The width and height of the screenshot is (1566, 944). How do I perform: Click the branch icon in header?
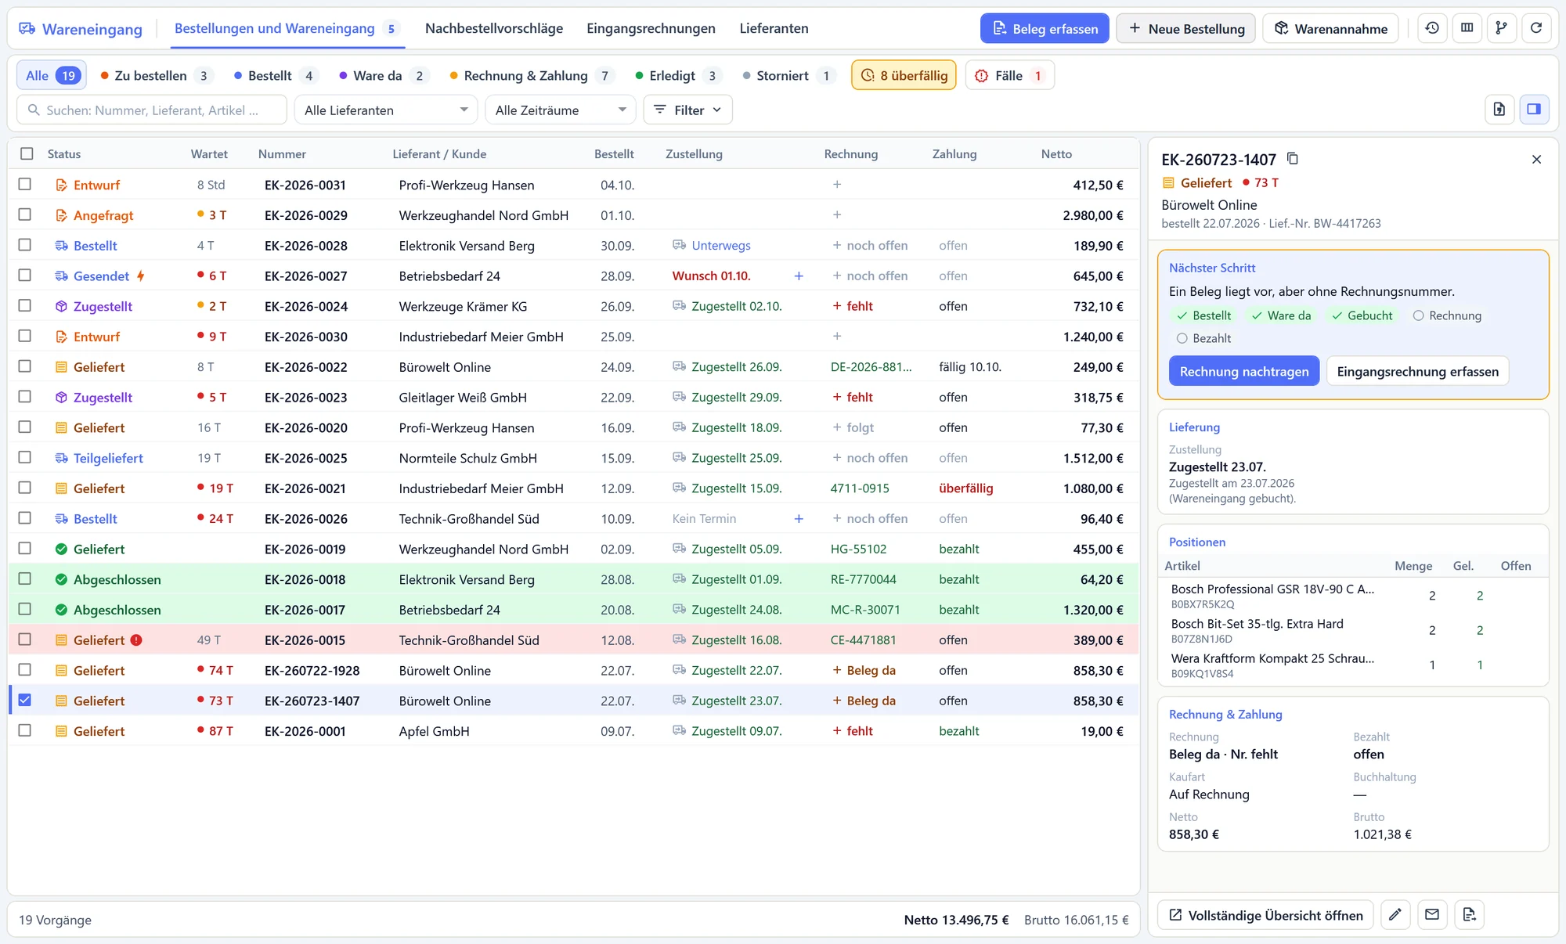coord(1501,28)
